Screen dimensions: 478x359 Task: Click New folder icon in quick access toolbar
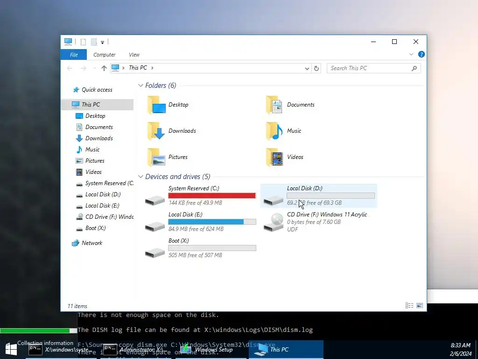point(94,42)
